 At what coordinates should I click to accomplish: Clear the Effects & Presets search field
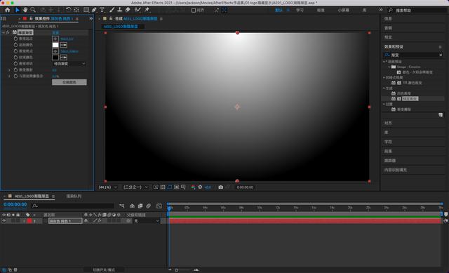coord(441,55)
